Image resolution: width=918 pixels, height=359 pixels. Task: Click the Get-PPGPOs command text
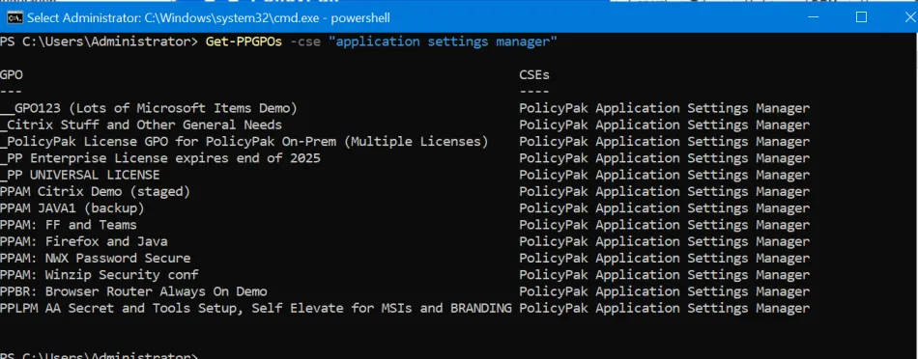click(244, 41)
